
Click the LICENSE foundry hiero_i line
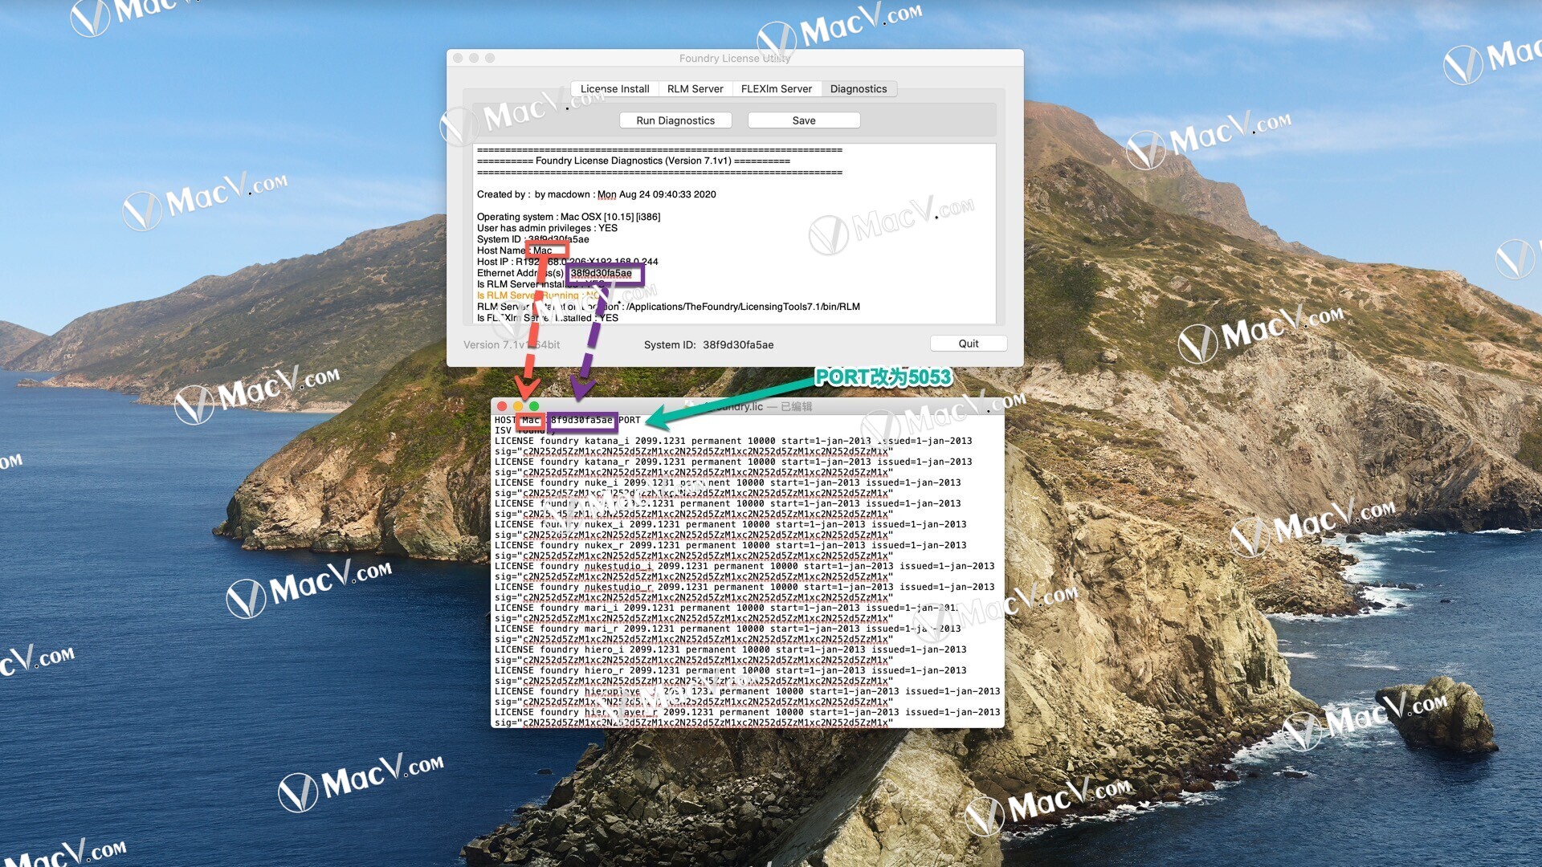731,649
